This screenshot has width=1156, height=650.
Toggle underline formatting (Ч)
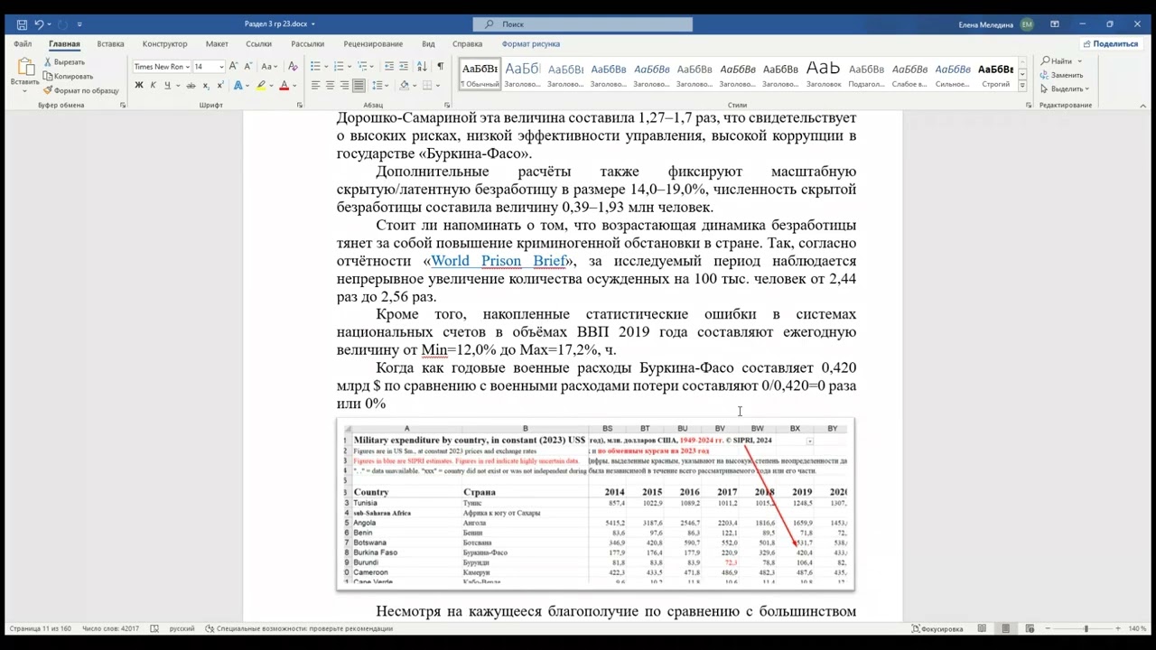point(166,86)
